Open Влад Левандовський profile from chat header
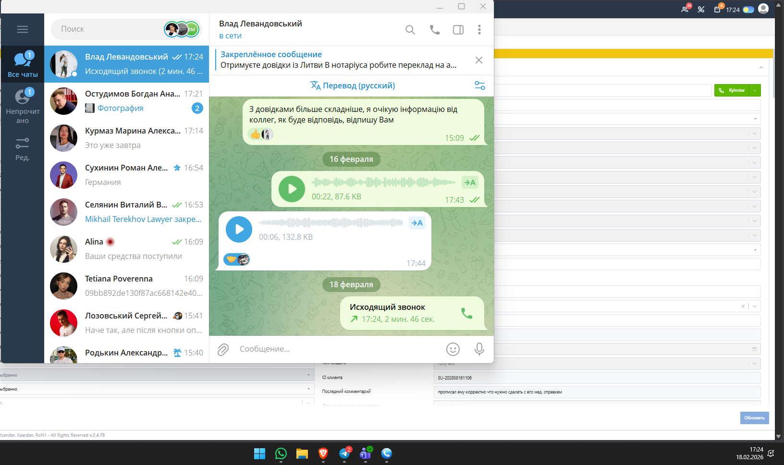The height and width of the screenshot is (465, 784). click(x=260, y=29)
